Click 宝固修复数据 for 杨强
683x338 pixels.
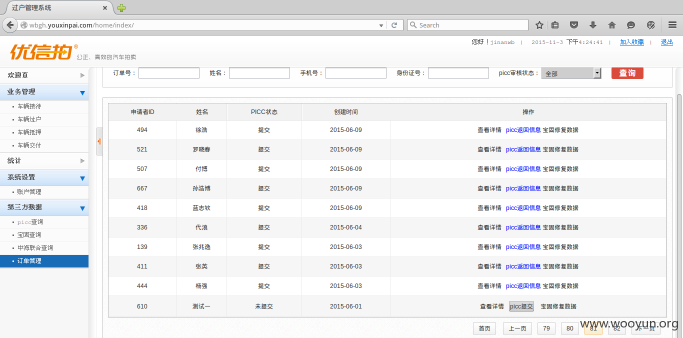coord(560,286)
